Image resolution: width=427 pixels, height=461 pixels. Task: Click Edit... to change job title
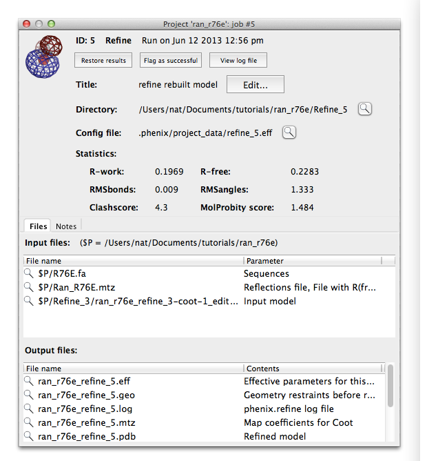(255, 85)
